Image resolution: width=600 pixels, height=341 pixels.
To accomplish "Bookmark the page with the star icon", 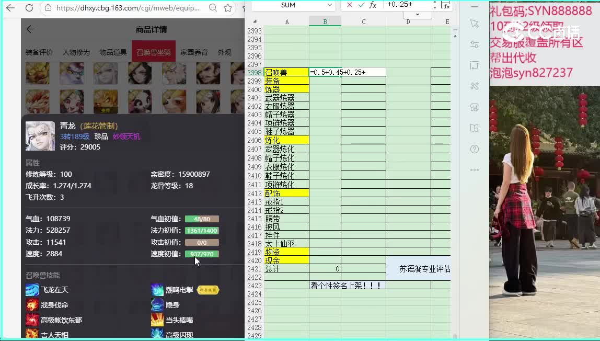I will pyautogui.click(x=228, y=8).
